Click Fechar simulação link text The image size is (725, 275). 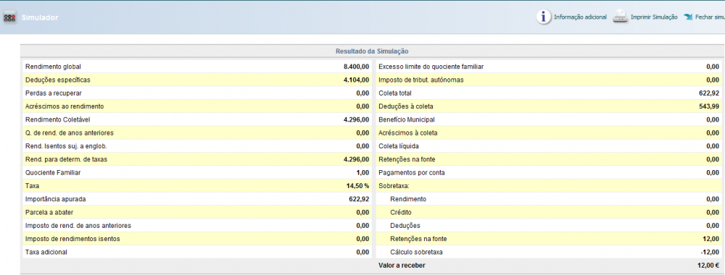click(x=710, y=17)
